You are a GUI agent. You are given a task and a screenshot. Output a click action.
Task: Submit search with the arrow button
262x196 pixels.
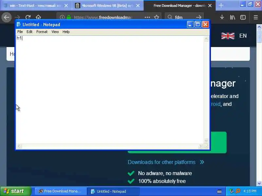pyautogui.click(x=199, y=17)
